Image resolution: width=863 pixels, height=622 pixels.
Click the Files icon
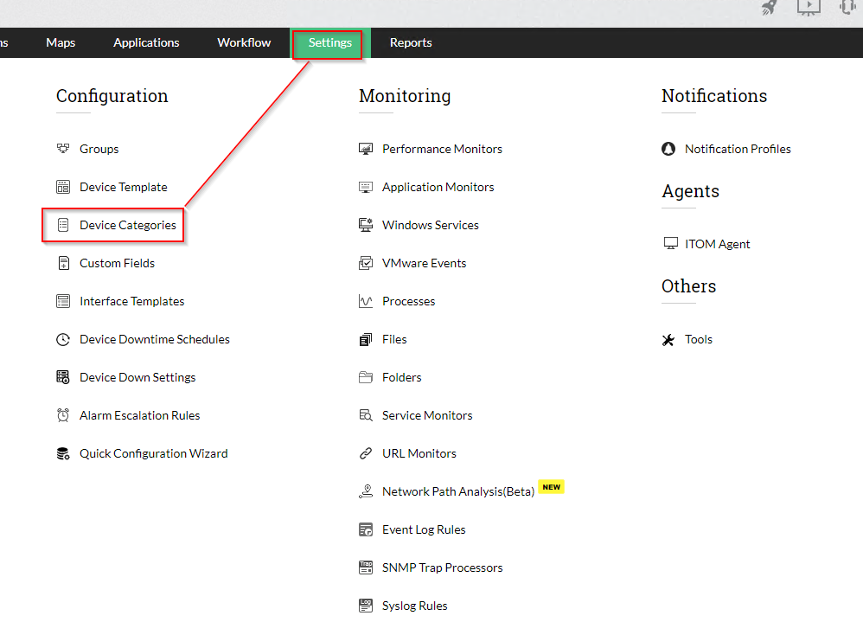(x=366, y=340)
